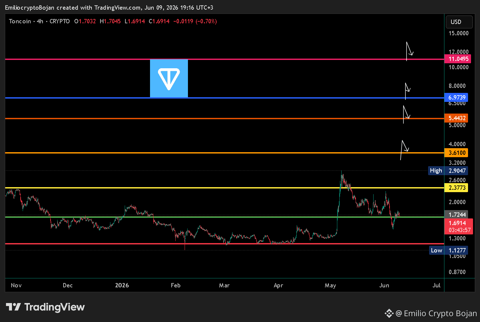Click the Low 1.1277 price label
The image size is (480, 322).
click(x=448, y=250)
